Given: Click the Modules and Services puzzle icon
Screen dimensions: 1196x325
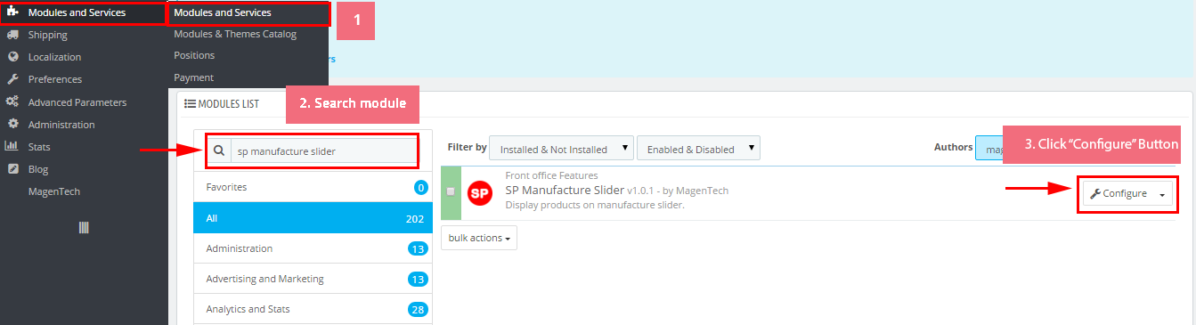Looking at the screenshot, I should pos(12,12).
